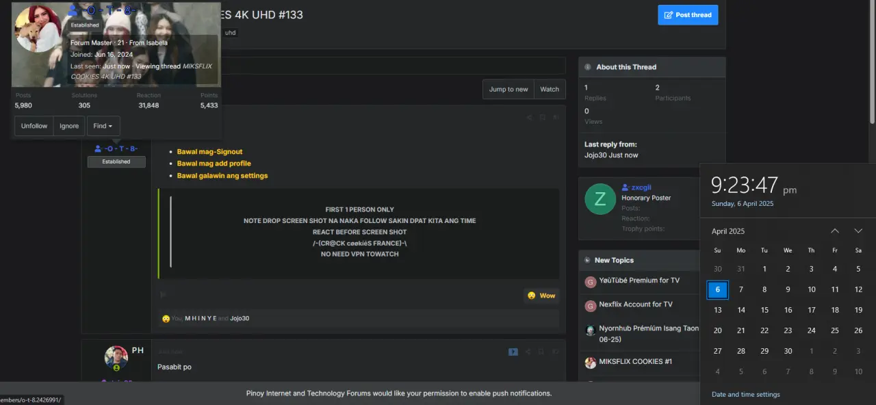Open the Find dropdown in member card
The height and width of the screenshot is (405, 876).
[103, 126]
